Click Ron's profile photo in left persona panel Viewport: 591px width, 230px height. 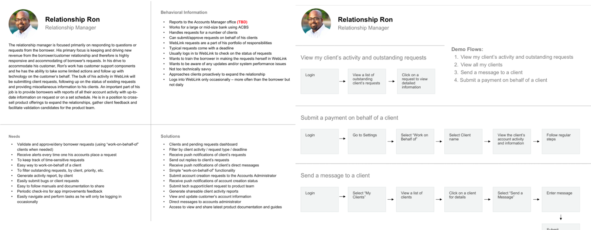23,24
